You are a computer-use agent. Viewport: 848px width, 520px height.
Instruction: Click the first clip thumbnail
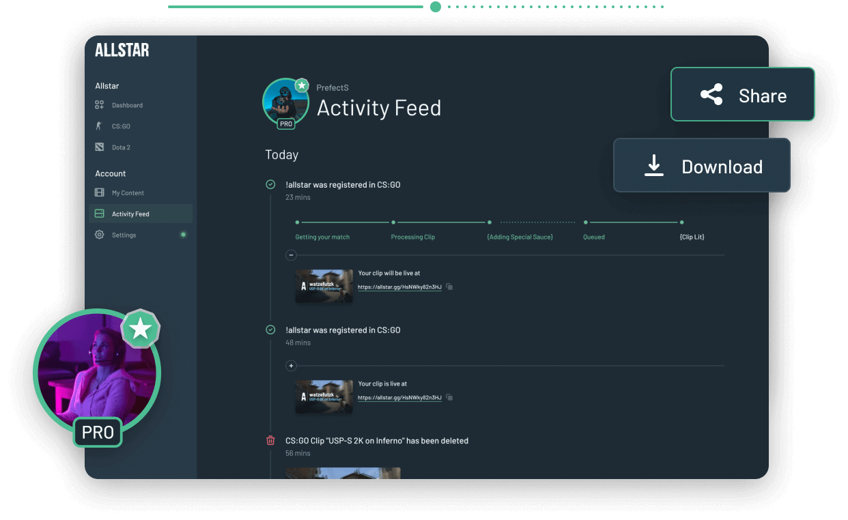[324, 286]
